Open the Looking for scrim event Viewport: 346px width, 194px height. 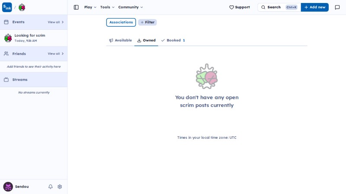click(34, 38)
